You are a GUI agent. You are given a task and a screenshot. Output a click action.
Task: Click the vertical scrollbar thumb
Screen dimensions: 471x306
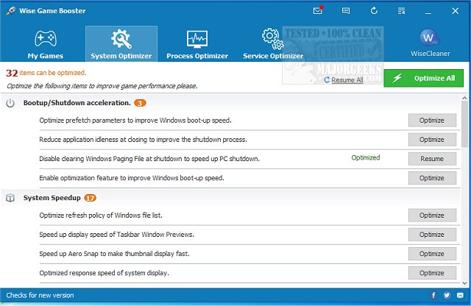(x=464, y=124)
